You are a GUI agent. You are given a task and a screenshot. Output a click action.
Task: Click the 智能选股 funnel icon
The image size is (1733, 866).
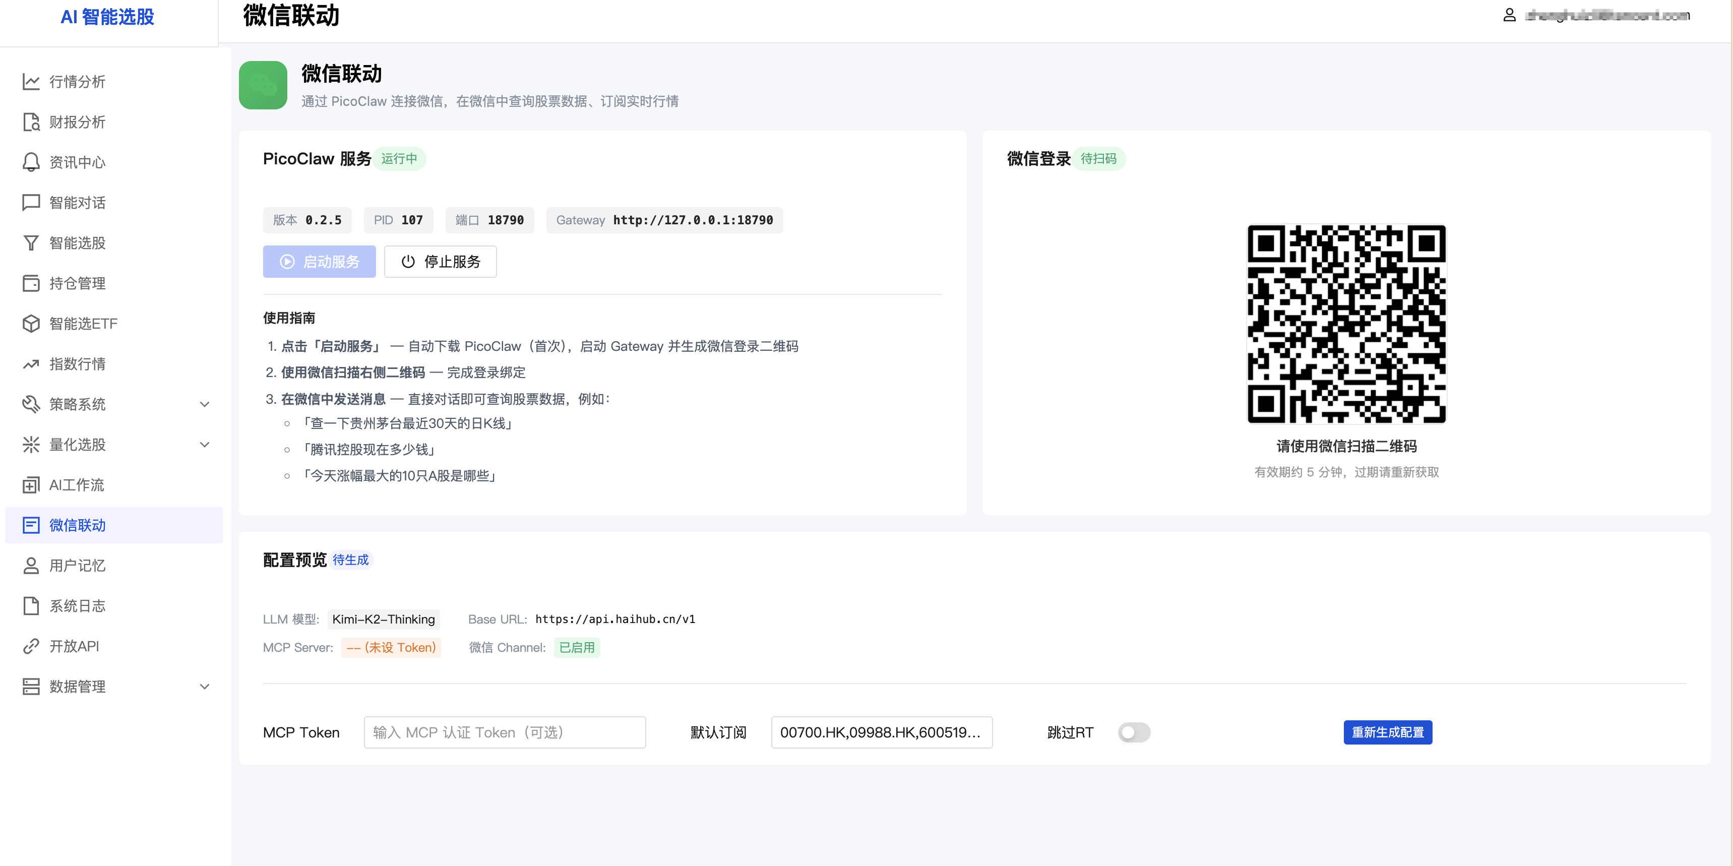coord(31,243)
